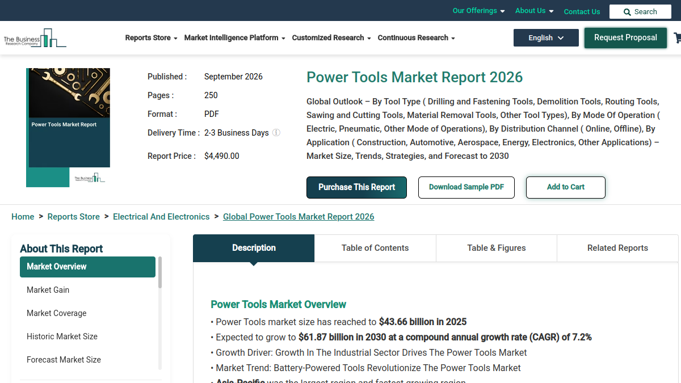Expand Our Offerings dropdown
Screen dimensions: 681x383
(478, 11)
